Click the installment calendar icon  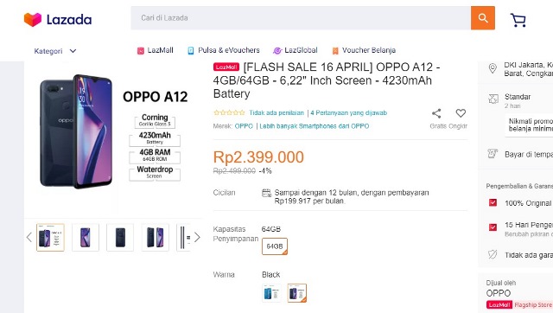point(266,193)
